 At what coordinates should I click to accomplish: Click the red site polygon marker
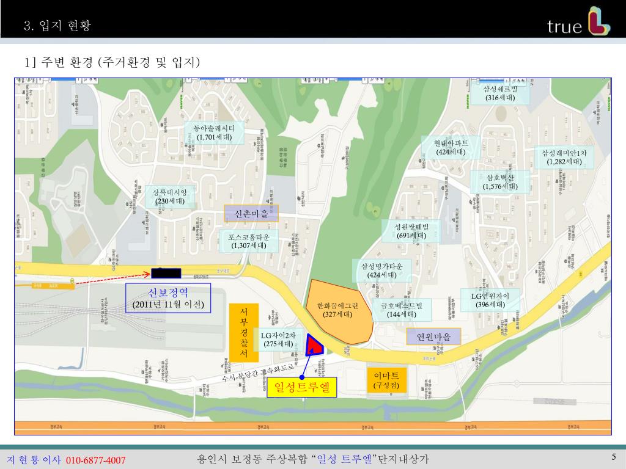click(314, 346)
